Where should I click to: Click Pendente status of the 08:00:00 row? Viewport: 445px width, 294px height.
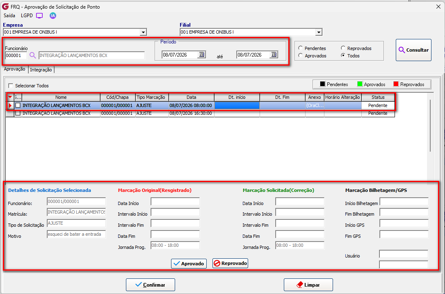click(x=378, y=105)
